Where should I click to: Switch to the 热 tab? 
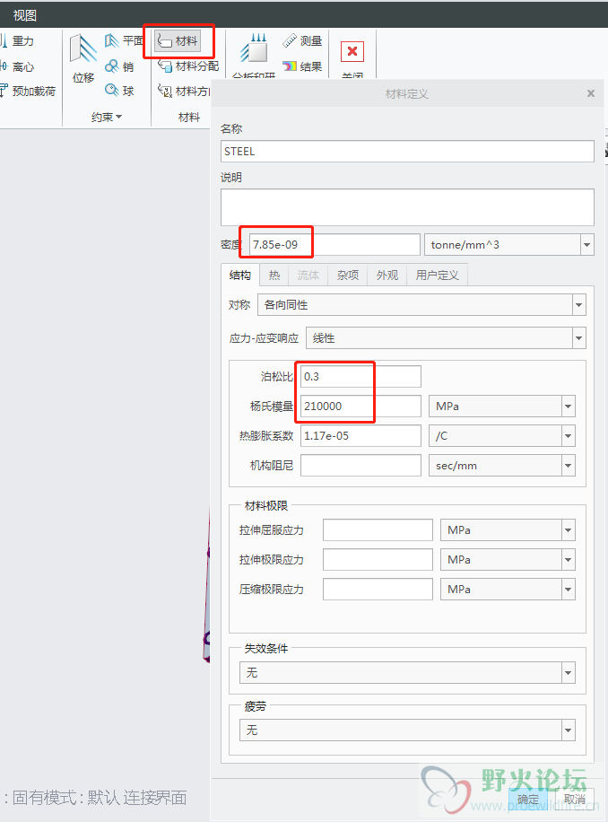(x=274, y=275)
